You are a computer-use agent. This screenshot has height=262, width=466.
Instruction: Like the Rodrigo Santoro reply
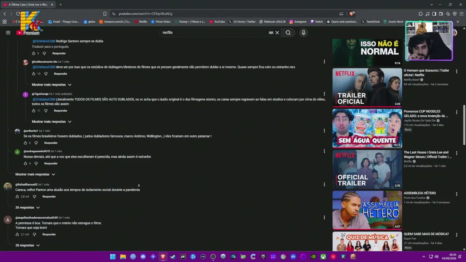click(x=33, y=53)
